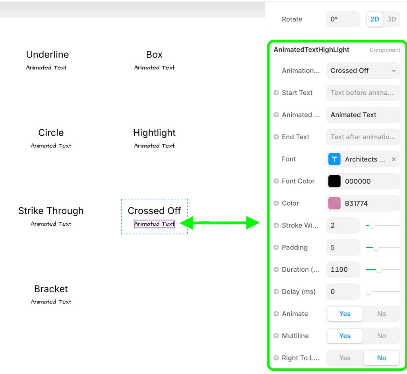
Task: Set Multiline to No
Action: [381, 336]
